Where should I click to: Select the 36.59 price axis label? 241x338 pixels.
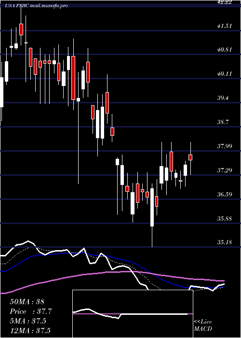point(225,195)
